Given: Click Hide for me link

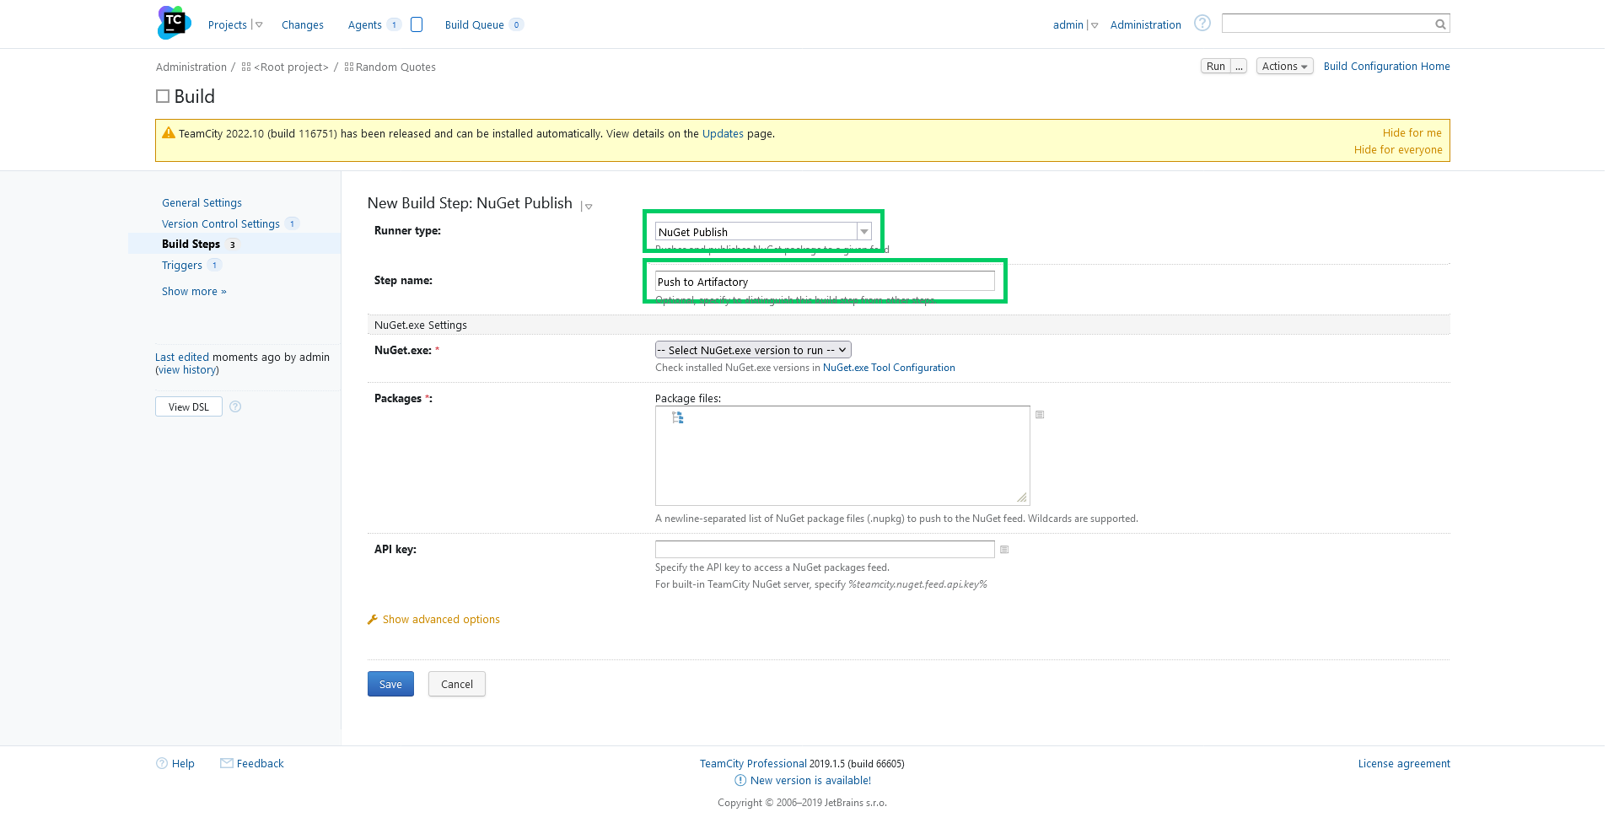Looking at the screenshot, I should click(1412, 133).
